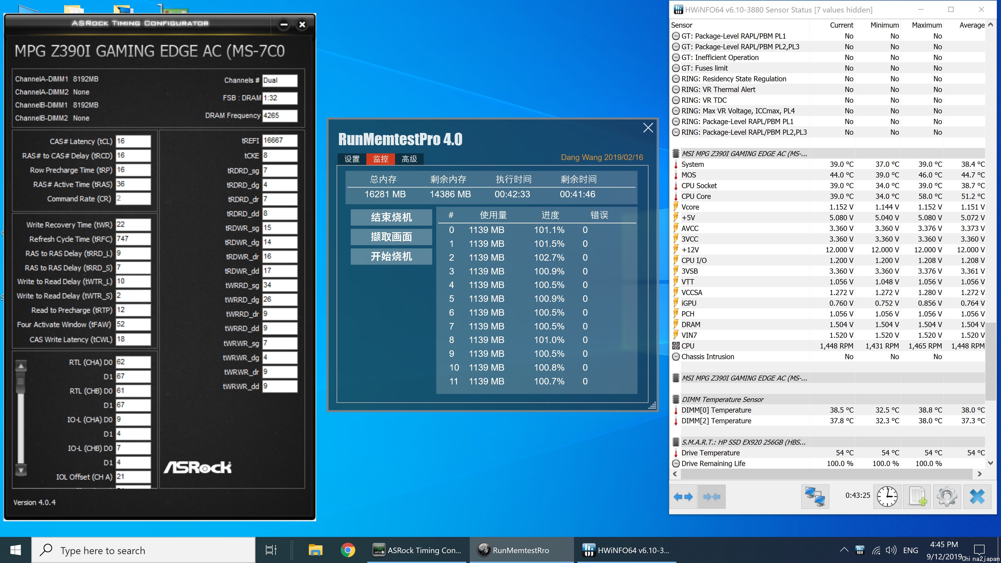Click the ENG language indicator
Screen dimensions: 1001x563
click(911, 550)
